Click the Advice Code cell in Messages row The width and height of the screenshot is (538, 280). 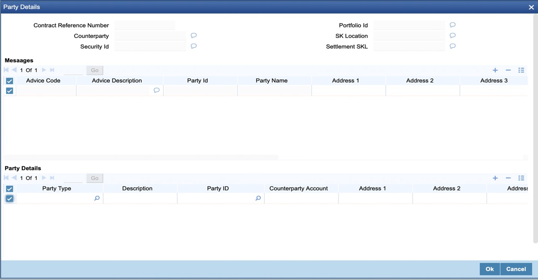(46, 91)
